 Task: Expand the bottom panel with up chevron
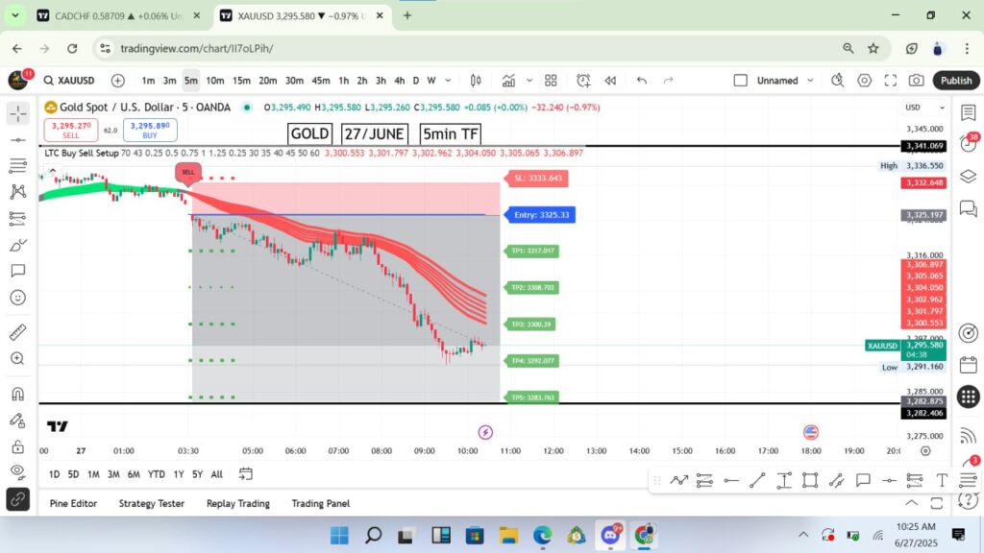point(911,503)
